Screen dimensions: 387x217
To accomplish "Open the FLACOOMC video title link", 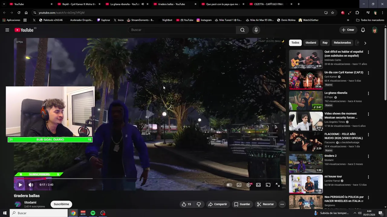I will tap(343, 136).
